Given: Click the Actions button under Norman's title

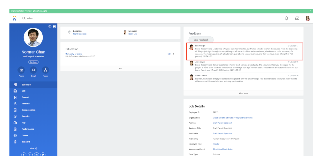Looking at the screenshot, I should tap(33, 62).
